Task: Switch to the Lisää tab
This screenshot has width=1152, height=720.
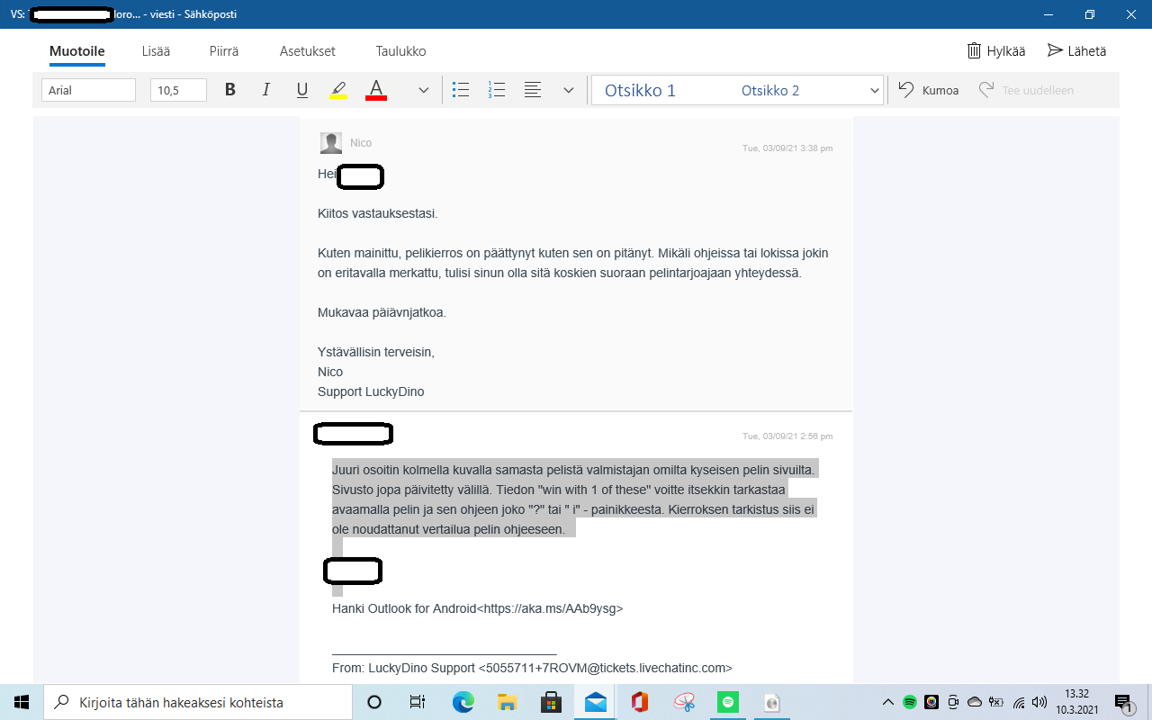Action: tap(156, 51)
